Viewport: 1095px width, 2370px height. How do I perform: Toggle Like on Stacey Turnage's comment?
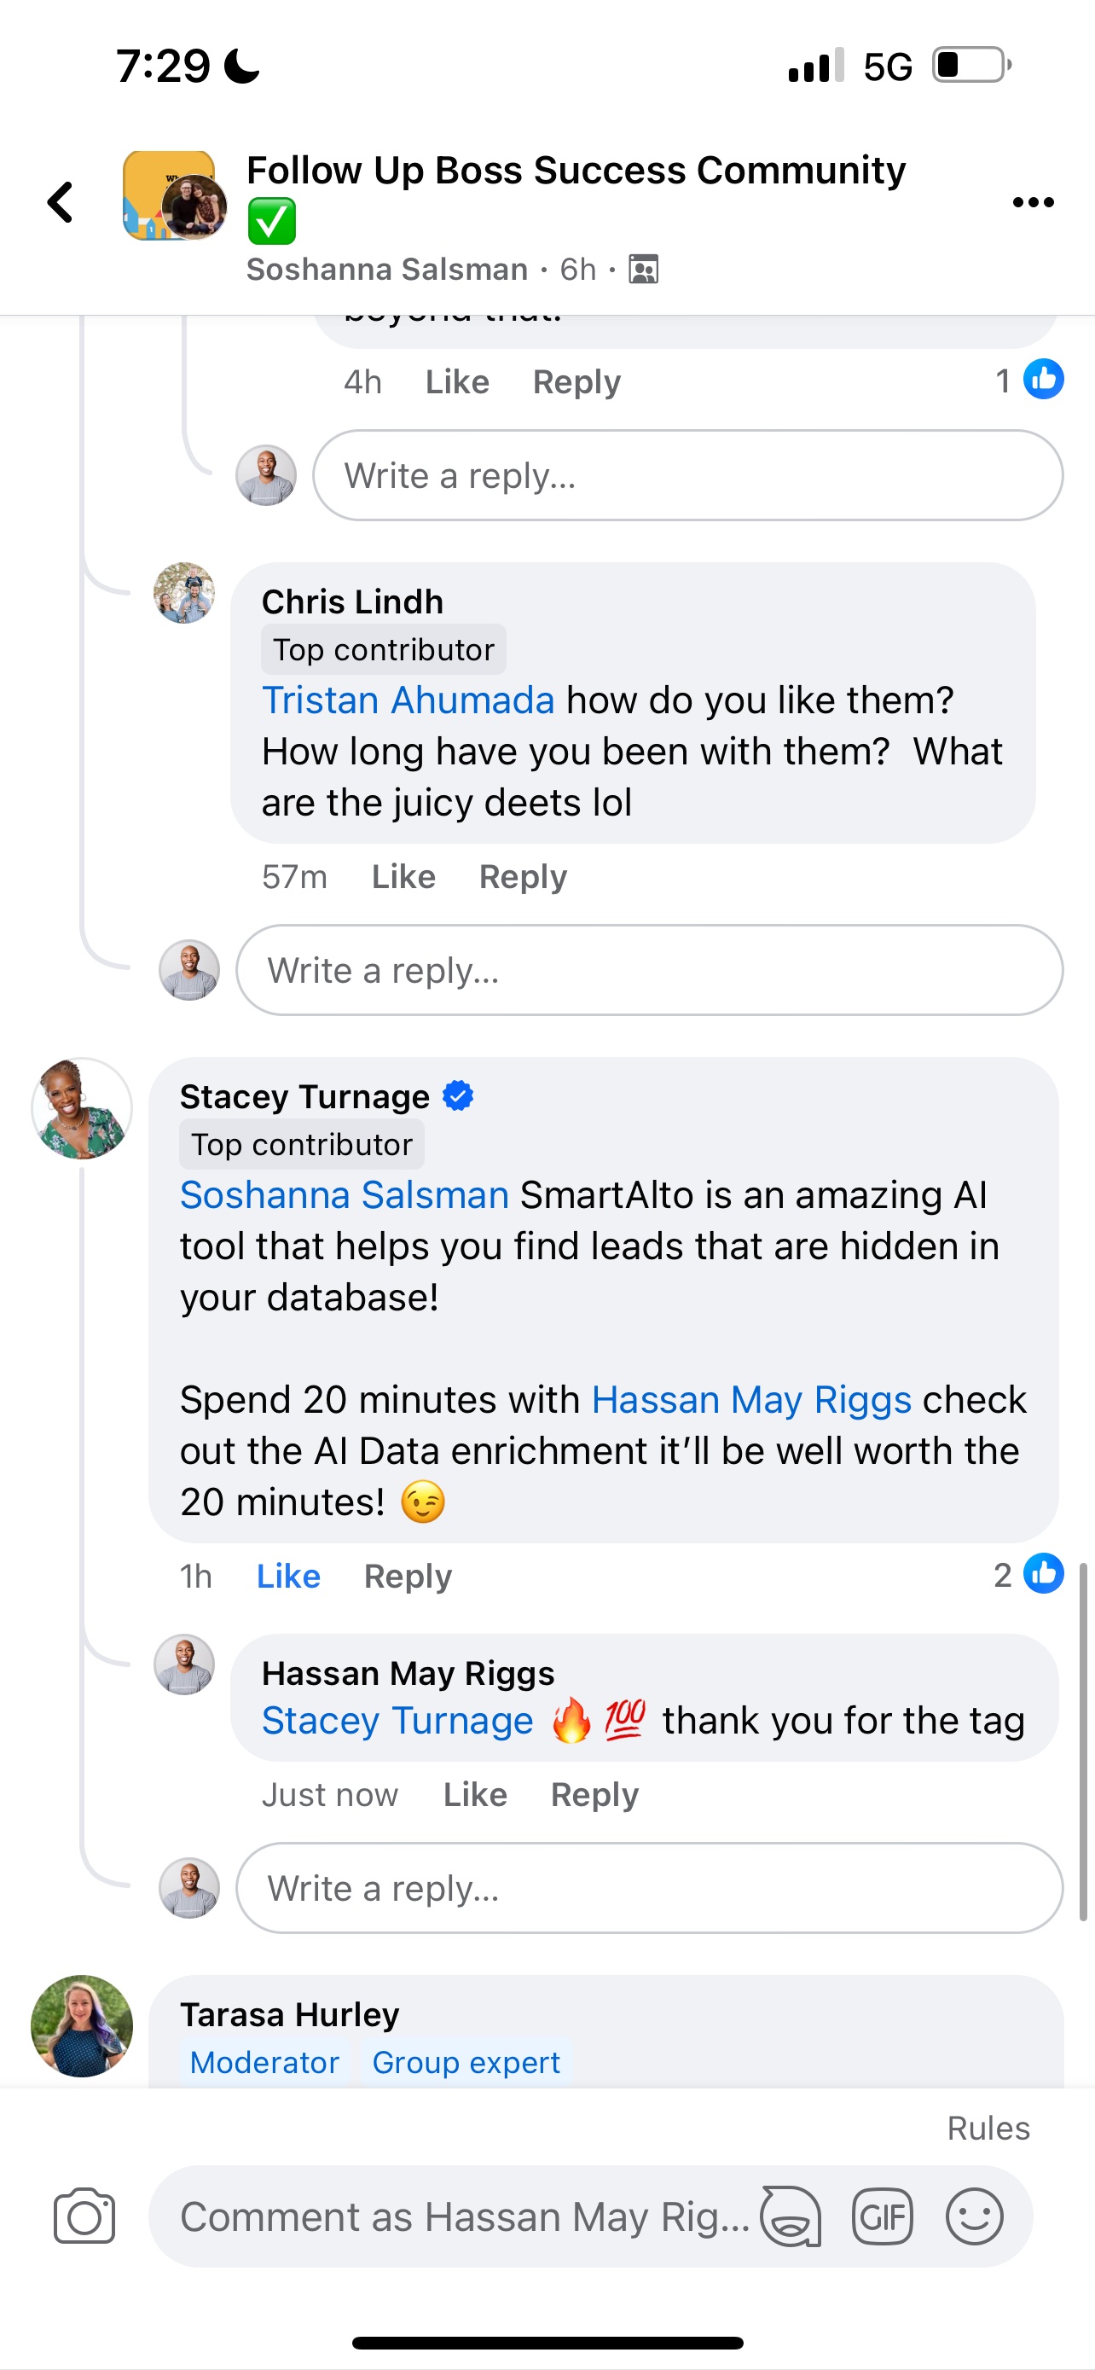[287, 1576]
